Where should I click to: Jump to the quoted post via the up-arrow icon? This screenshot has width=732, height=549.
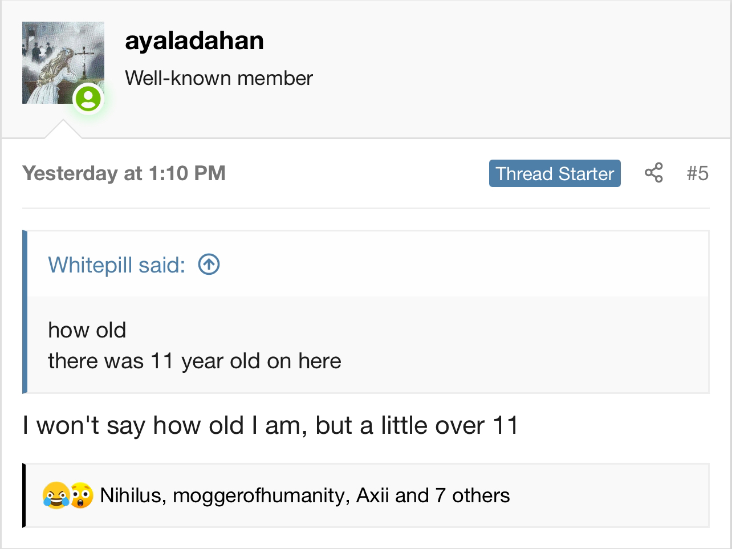click(209, 265)
